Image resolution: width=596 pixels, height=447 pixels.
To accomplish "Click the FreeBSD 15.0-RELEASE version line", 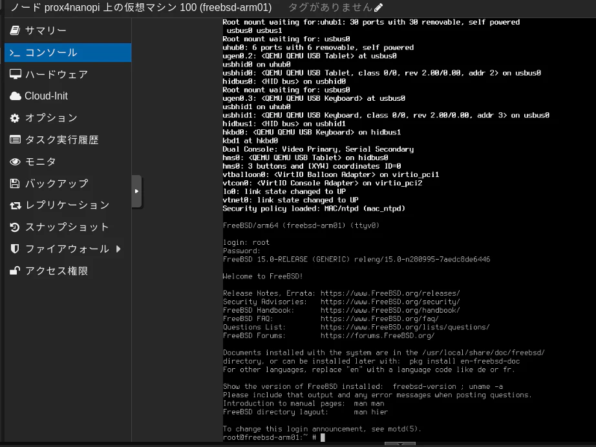I will 357,260.
